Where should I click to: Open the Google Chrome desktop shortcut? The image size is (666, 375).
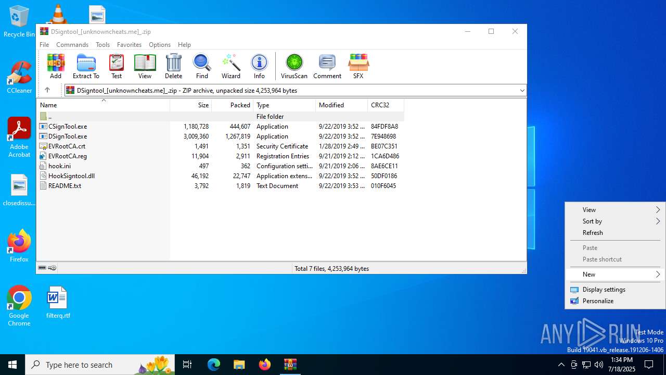(x=19, y=306)
